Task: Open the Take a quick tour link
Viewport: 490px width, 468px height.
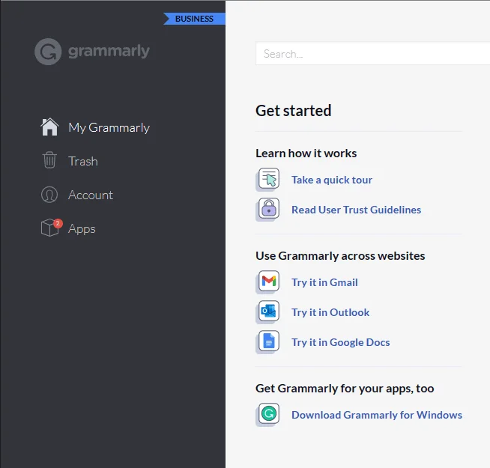Action: click(x=332, y=180)
